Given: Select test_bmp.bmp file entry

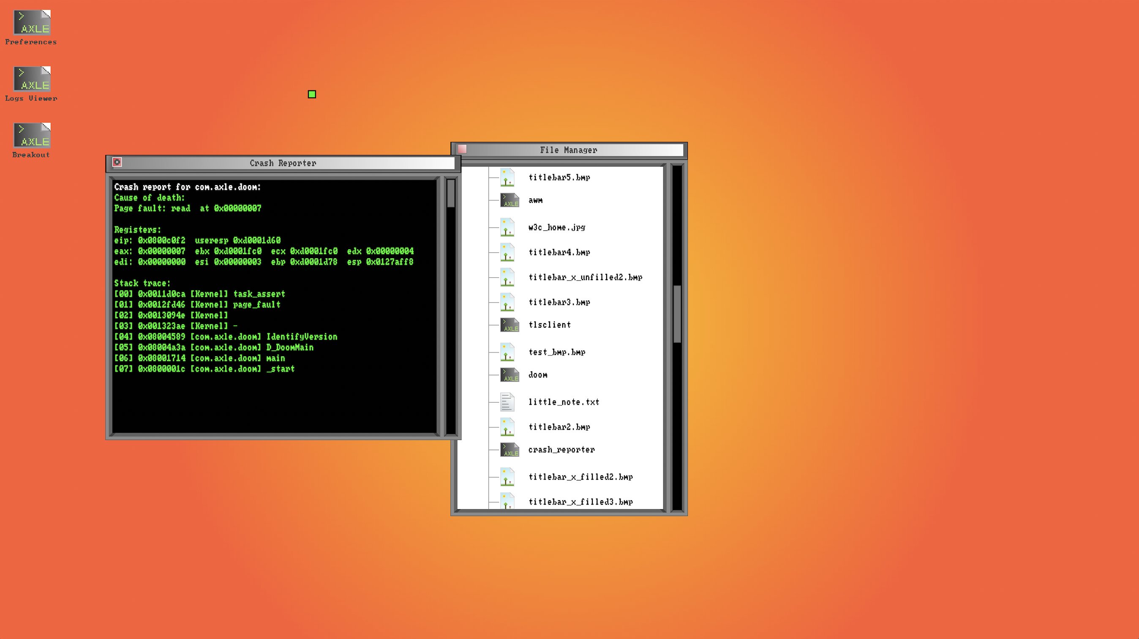Looking at the screenshot, I should coord(557,352).
